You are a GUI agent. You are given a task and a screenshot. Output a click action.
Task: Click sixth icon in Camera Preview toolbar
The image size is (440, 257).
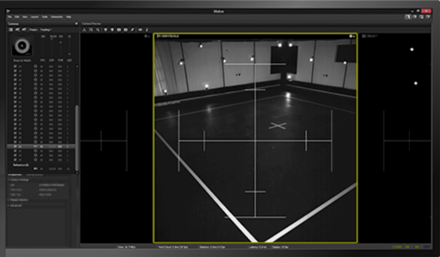pos(119,30)
